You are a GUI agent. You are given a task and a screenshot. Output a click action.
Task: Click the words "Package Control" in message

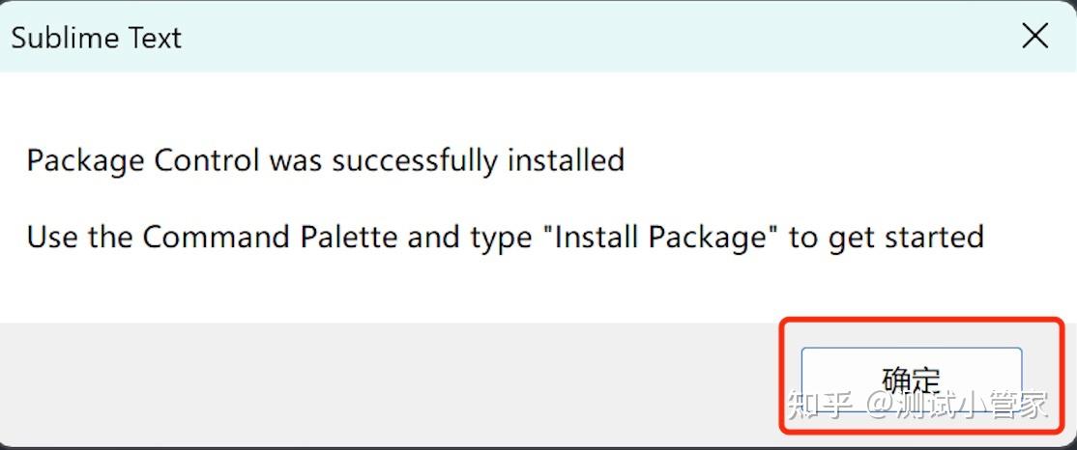click(x=142, y=159)
